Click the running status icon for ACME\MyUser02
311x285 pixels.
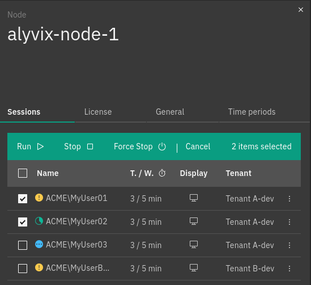coord(39,221)
